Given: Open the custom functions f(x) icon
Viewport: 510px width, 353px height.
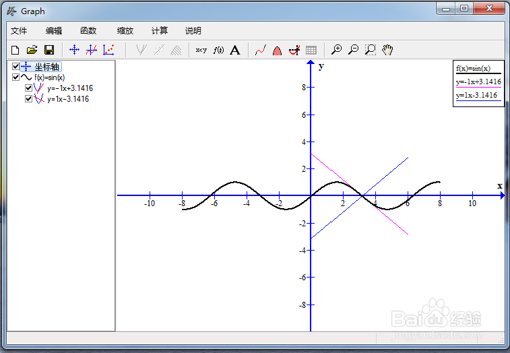Looking at the screenshot, I should 218,50.
